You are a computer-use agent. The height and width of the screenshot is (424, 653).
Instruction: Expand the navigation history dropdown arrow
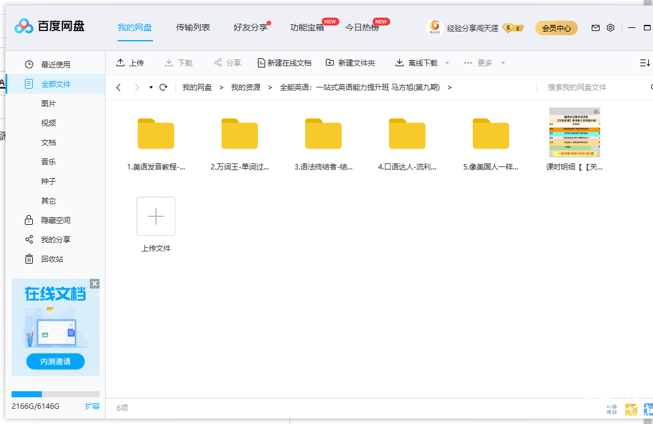(151, 87)
